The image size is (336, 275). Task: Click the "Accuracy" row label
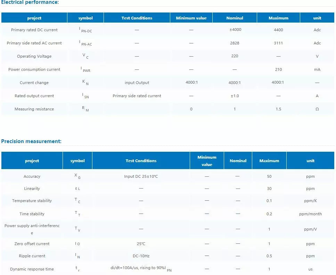tap(32, 176)
